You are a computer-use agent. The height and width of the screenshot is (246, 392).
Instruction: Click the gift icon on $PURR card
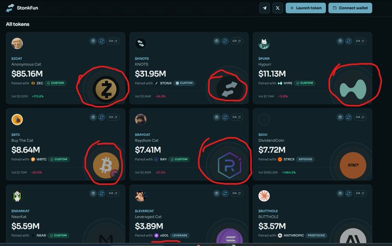(x=340, y=41)
